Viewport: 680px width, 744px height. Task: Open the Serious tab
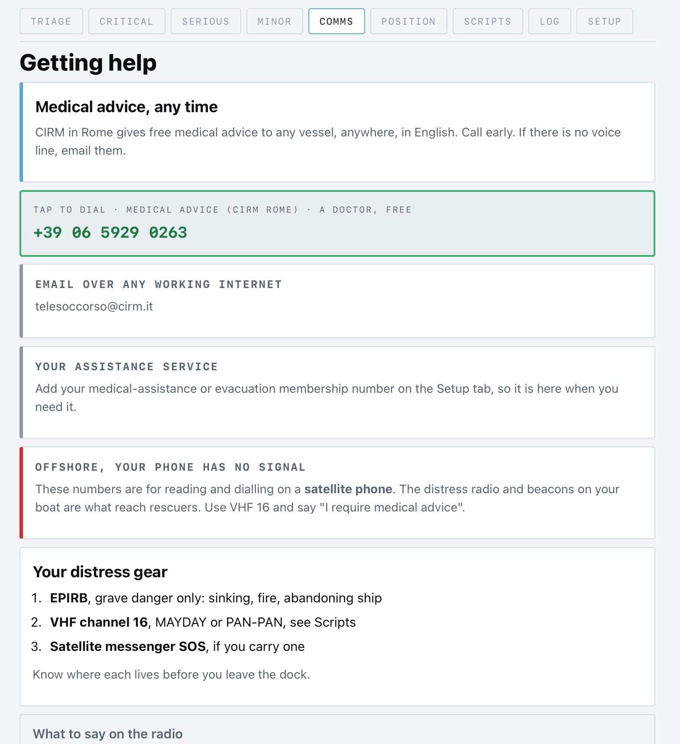click(x=206, y=21)
